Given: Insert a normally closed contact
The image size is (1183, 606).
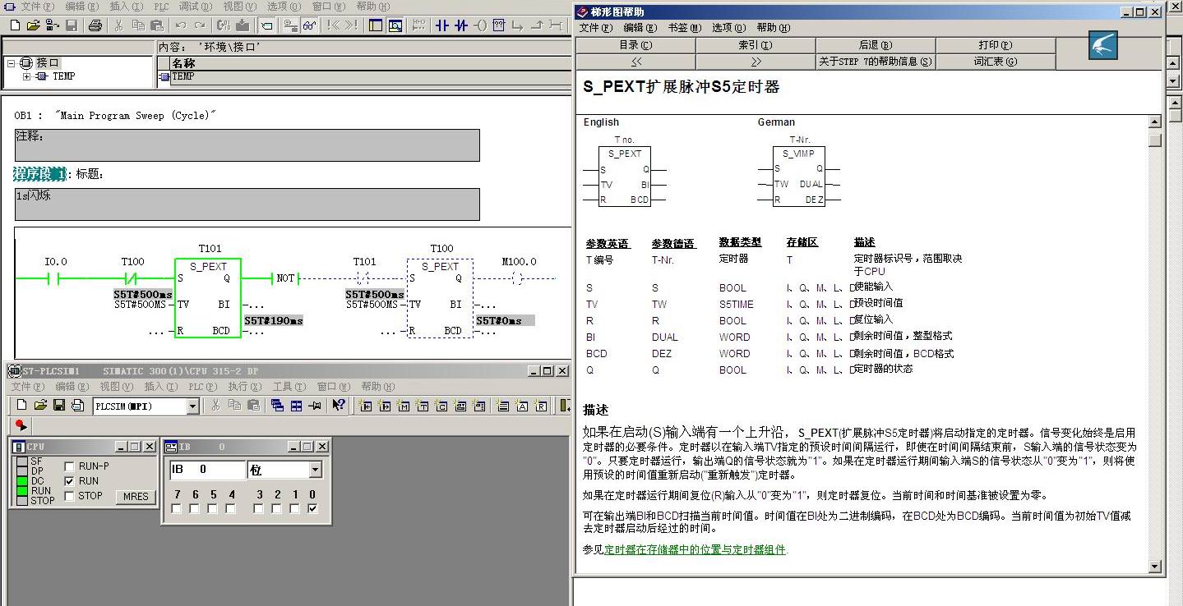Looking at the screenshot, I should (461, 25).
